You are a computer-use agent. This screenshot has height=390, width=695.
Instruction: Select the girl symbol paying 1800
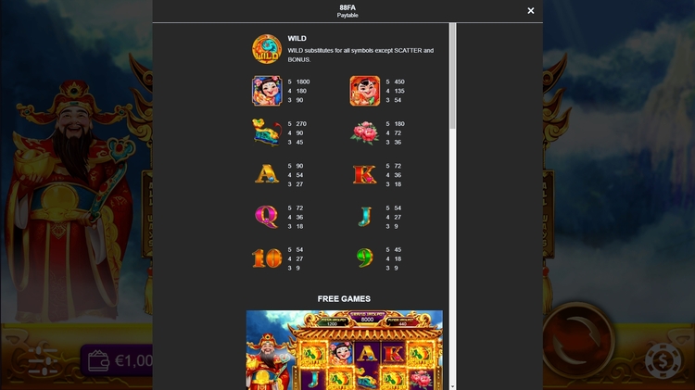pos(267,91)
